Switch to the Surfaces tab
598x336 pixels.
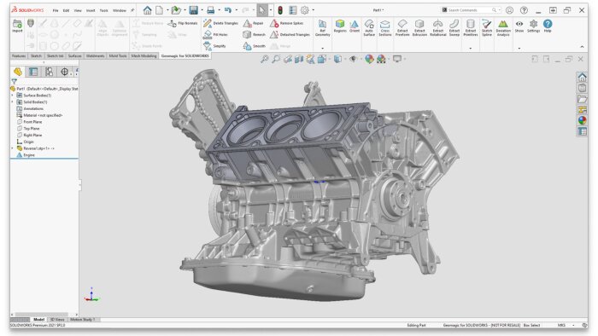75,56
